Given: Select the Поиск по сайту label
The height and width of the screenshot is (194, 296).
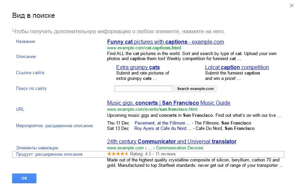Looking at the screenshot, I should [31, 89].
